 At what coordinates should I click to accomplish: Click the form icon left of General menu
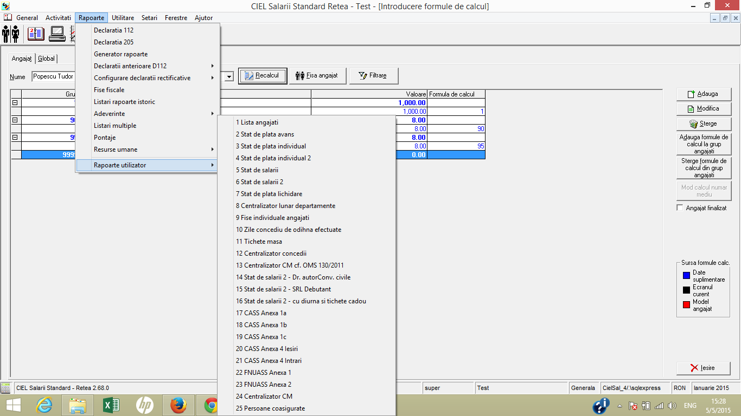[8, 17]
